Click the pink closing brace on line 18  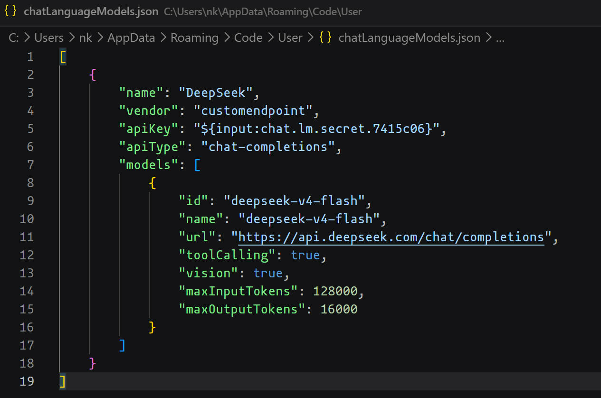click(93, 363)
